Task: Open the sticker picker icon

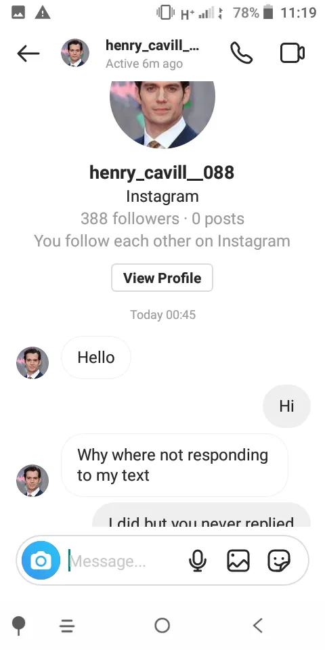Action: click(x=279, y=561)
